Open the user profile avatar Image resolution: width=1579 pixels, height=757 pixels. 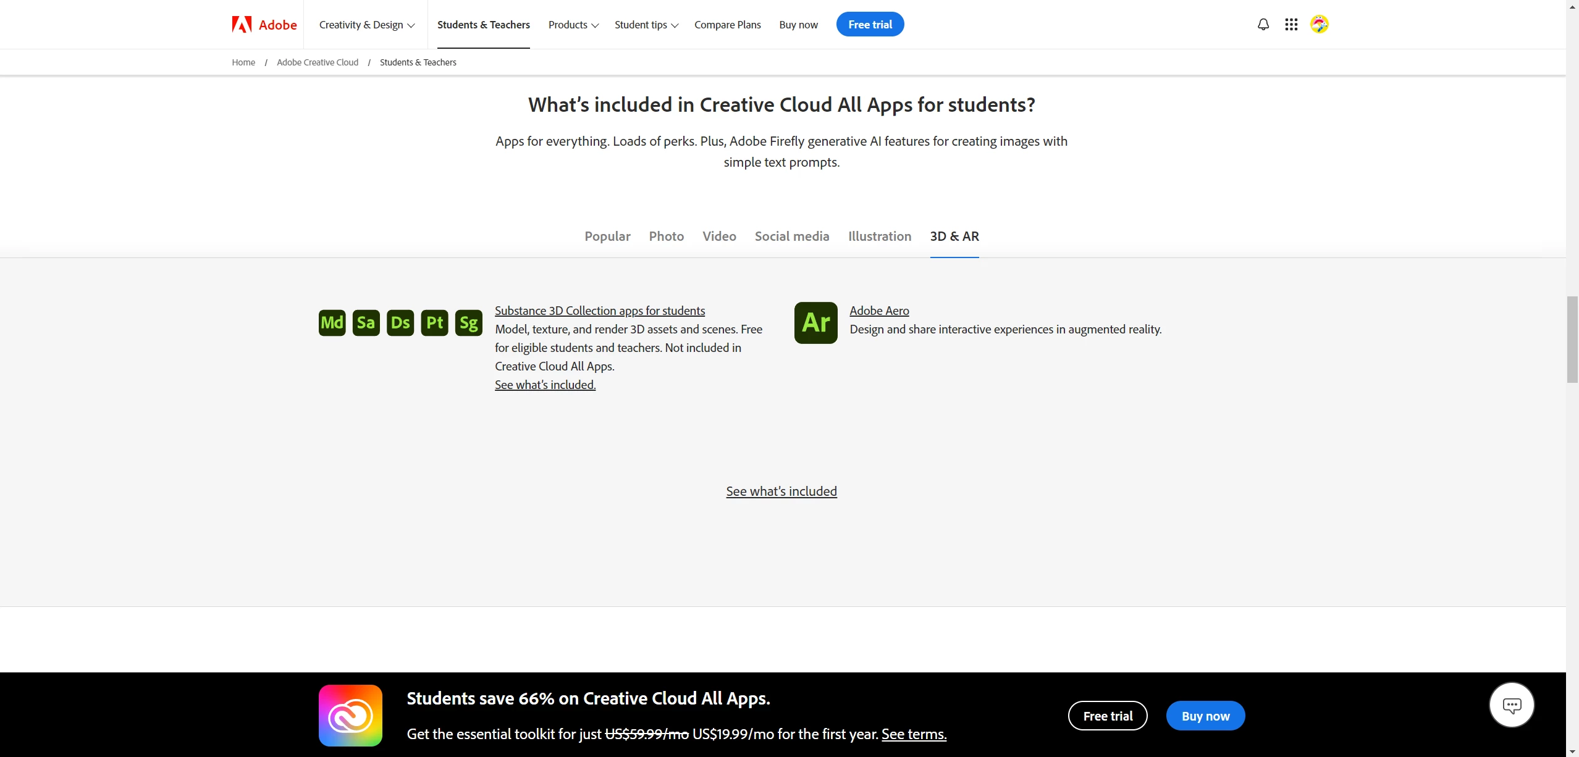click(1319, 25)
